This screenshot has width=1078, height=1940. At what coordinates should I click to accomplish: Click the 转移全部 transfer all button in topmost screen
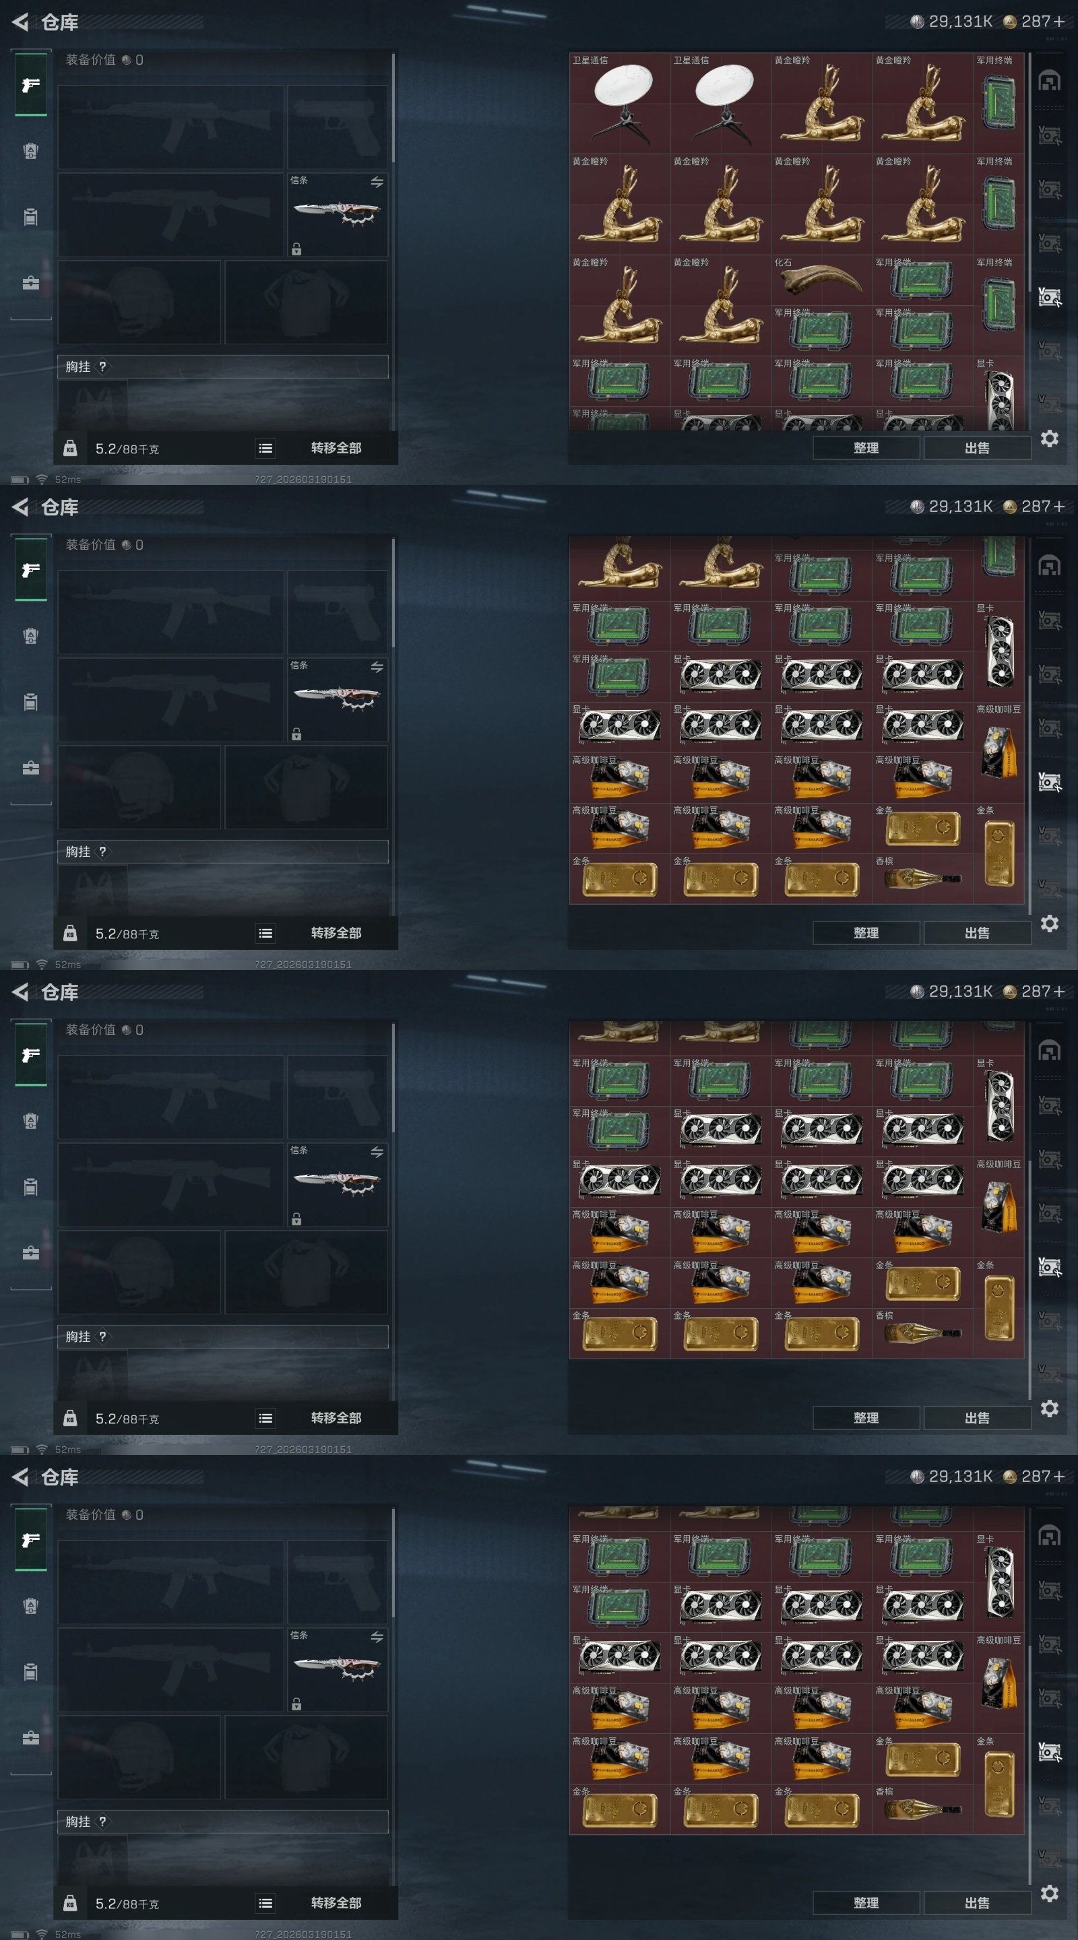pos(336,448)
